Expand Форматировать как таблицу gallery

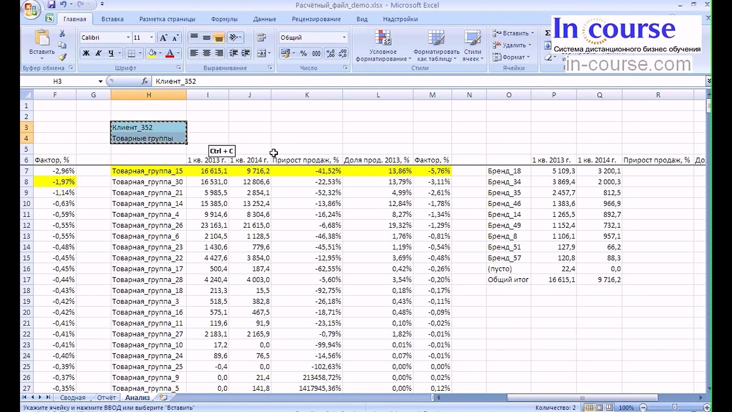point(436,46)
